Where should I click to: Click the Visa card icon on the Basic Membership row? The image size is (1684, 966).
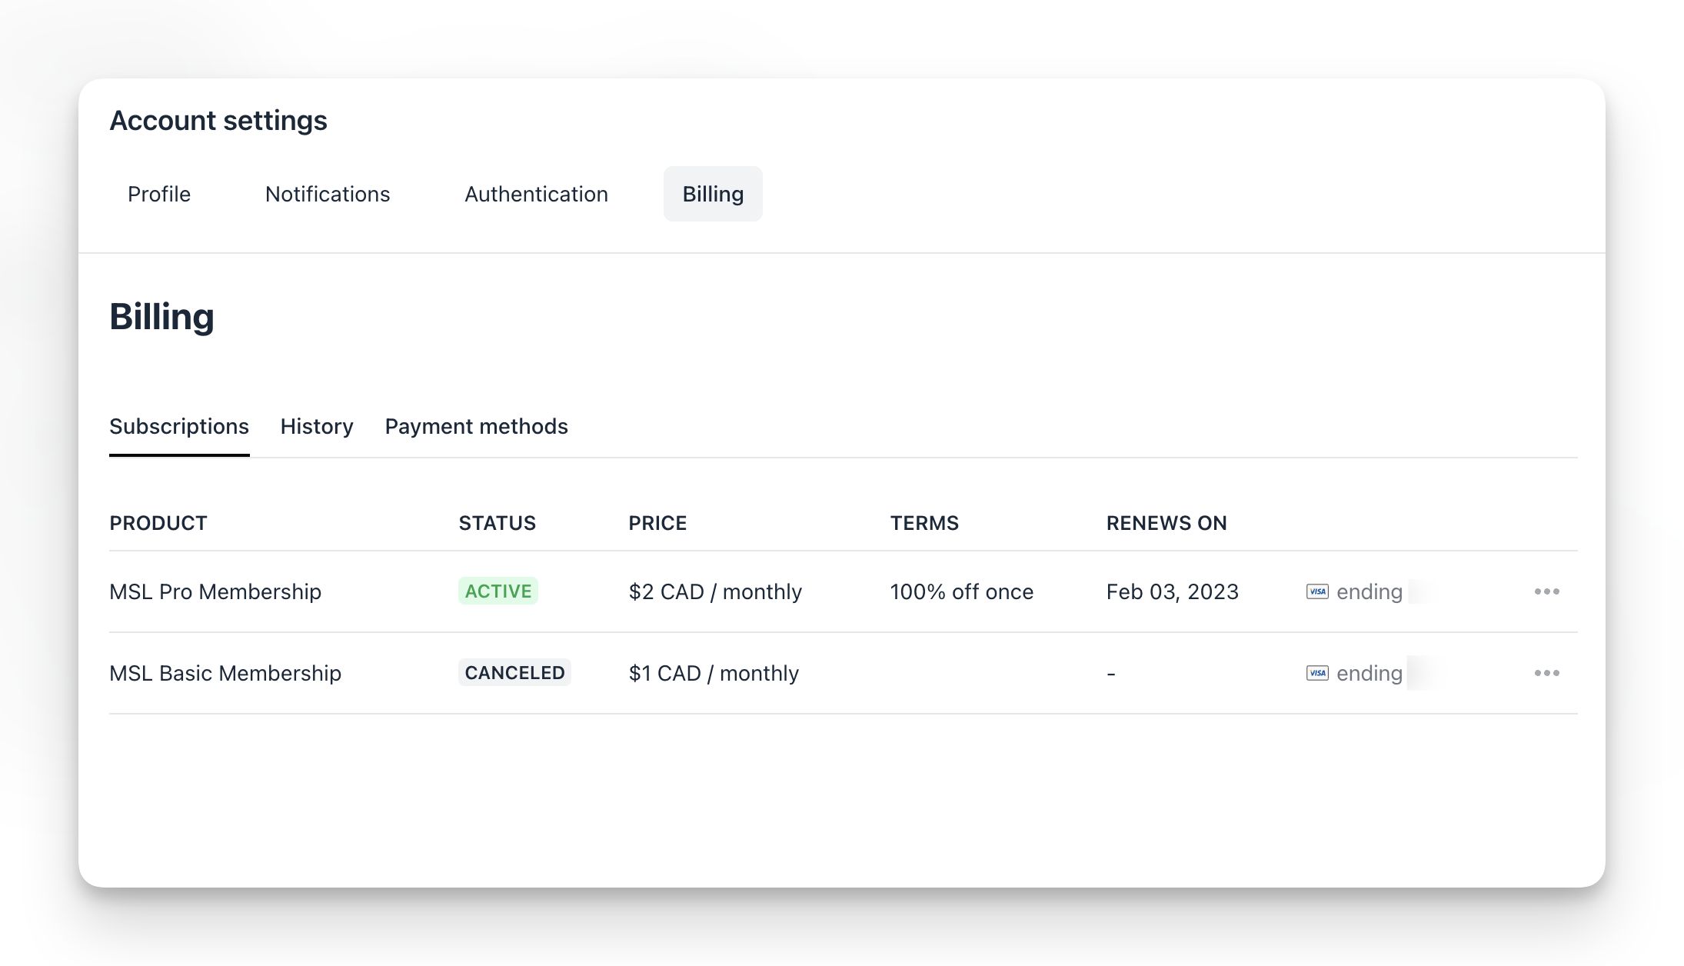tap(1316, 673)
